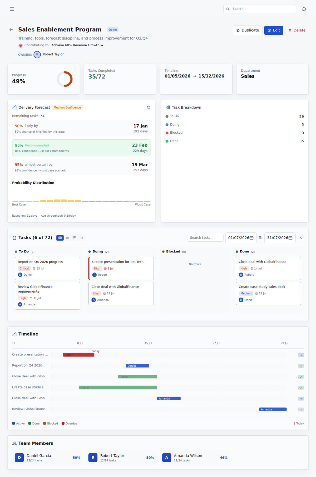The width and height of the screenshot is (316, 477).
Task: Click the Timeline dates stat card
Action: click(x=196, y=79)
